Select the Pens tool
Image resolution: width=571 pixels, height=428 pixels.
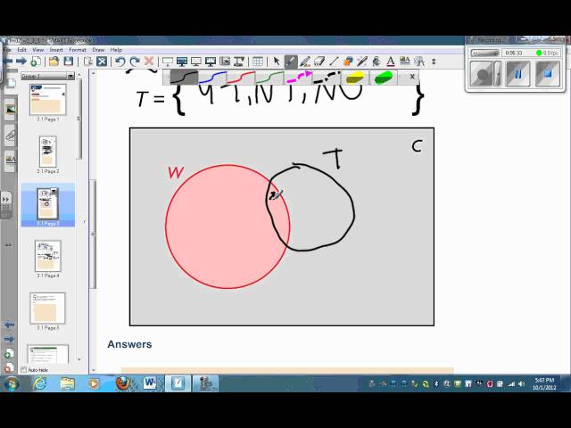click(291, 62)
